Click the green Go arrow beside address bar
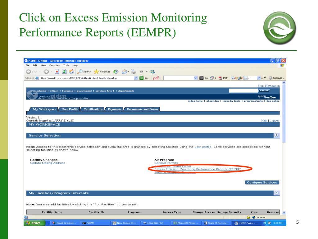 [141, 78]
